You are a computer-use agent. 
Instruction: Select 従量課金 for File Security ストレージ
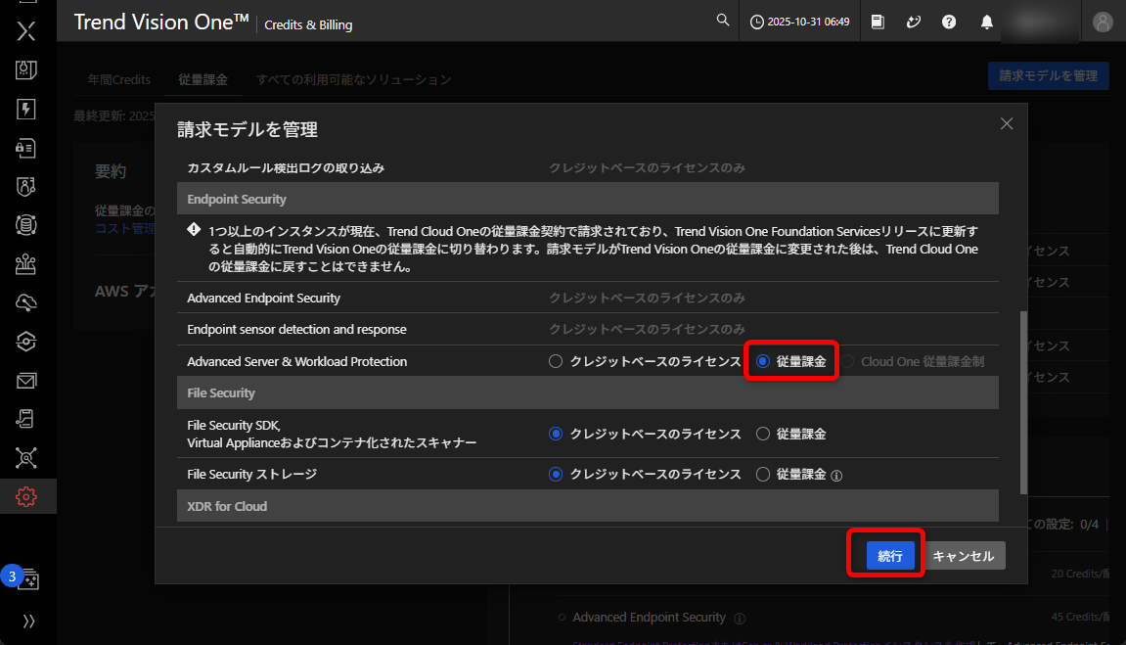(763, 474)
